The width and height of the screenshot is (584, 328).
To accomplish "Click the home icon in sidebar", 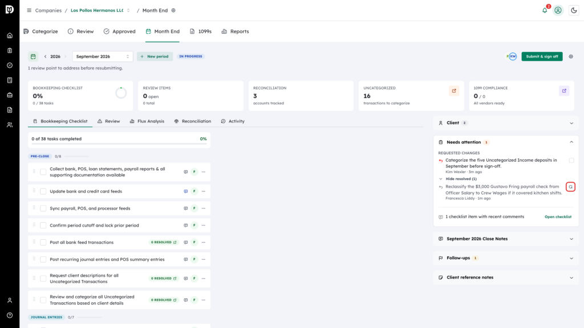I will pos(10,36).
